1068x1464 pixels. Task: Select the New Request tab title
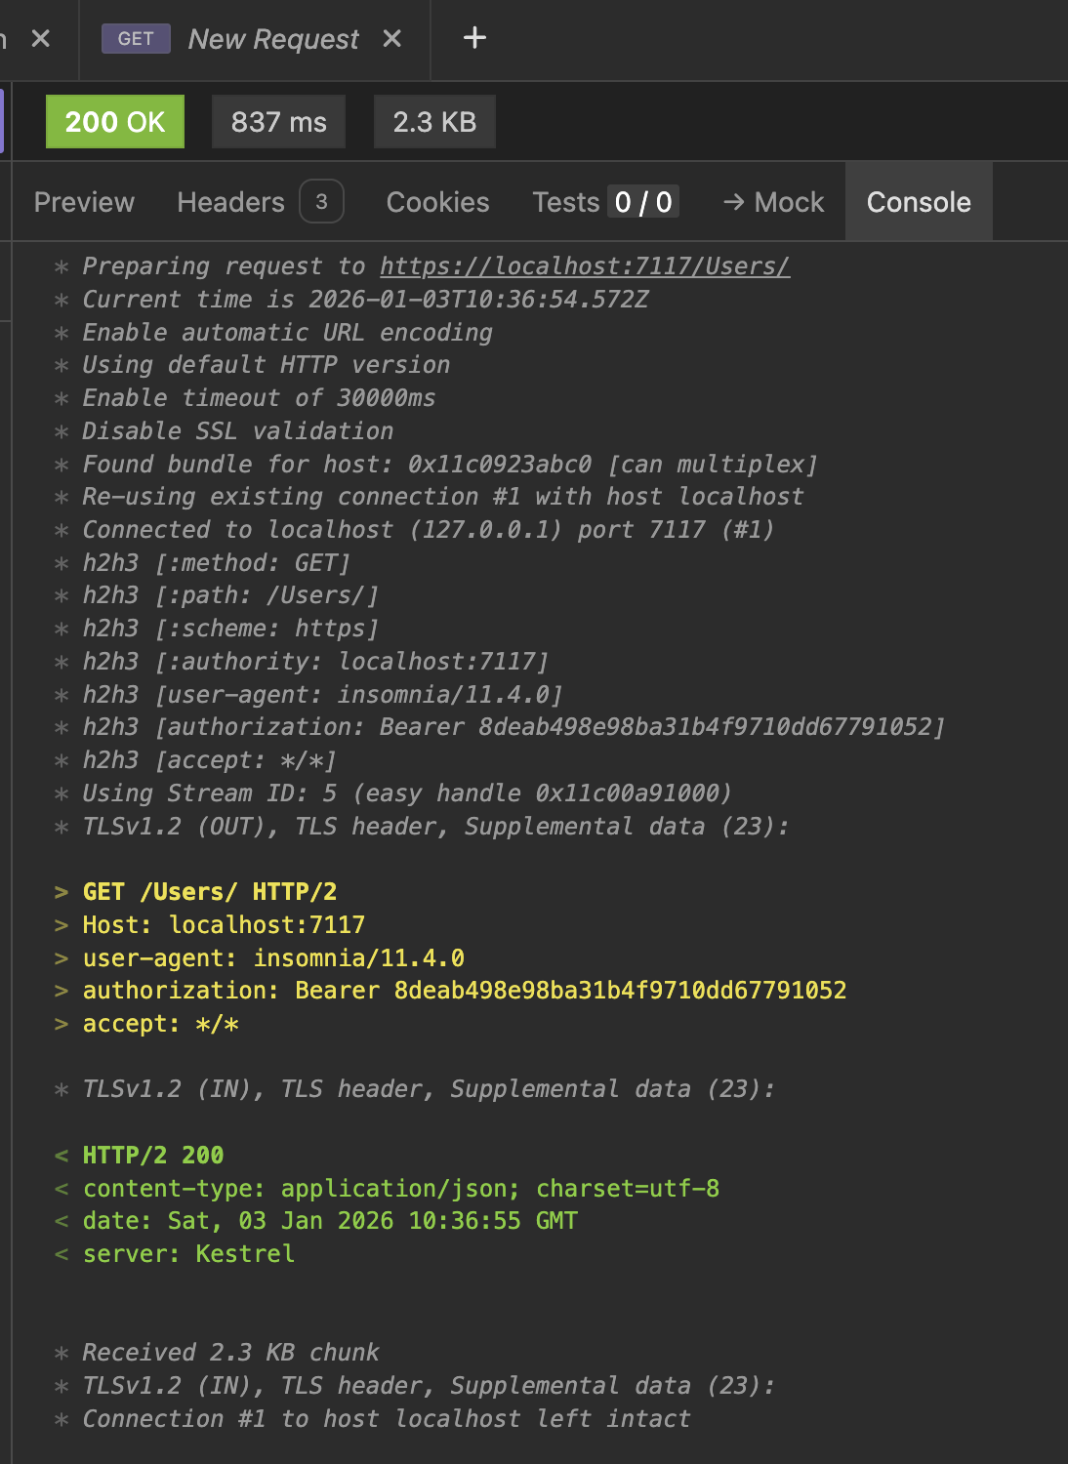tap(273, 39)
